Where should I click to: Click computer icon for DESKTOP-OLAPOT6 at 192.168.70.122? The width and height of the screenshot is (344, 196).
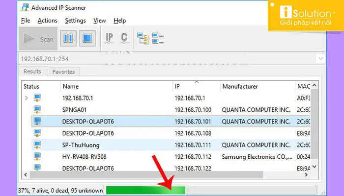(37, 168)
